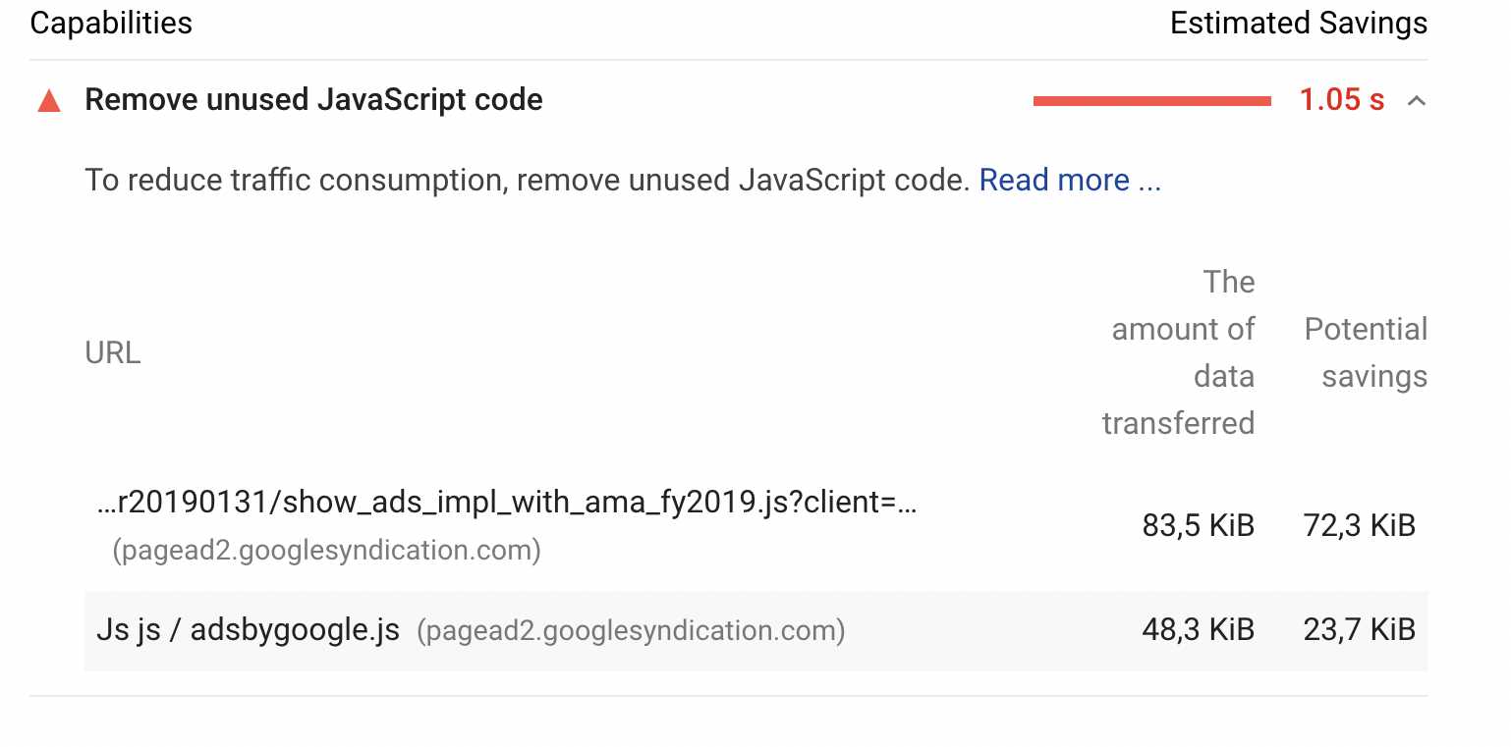
Task: Click the domain next to adsbygoogle.js
Action: (x=630, y=630)
